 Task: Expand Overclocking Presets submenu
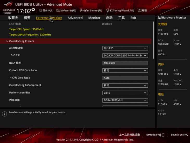[76, 41]
